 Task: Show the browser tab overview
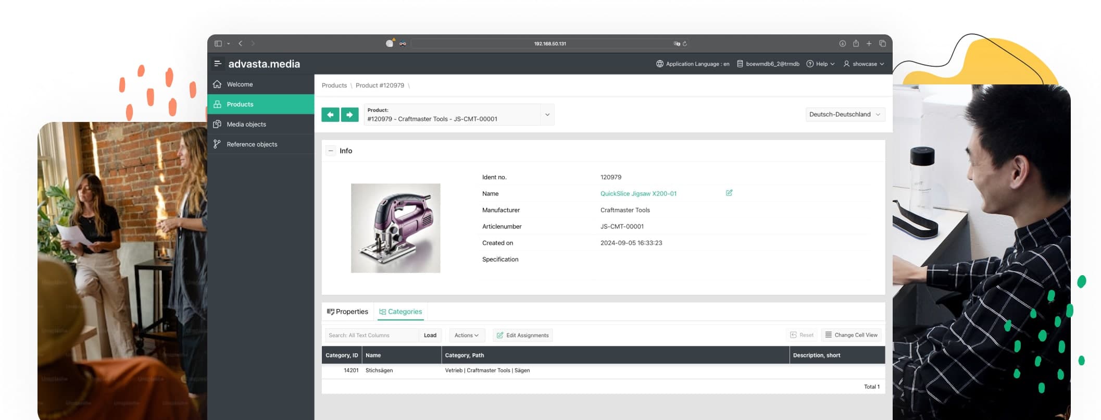tap(882, 44)
